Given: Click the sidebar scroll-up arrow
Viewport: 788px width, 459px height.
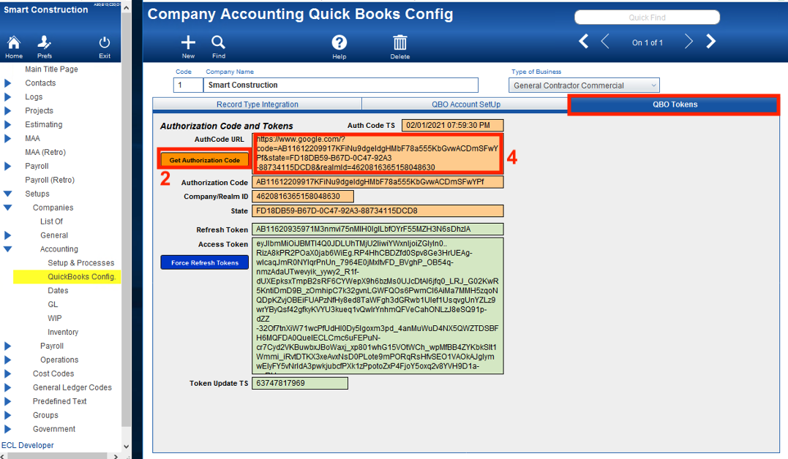Looking at the screenshot, I should [126, 7].
